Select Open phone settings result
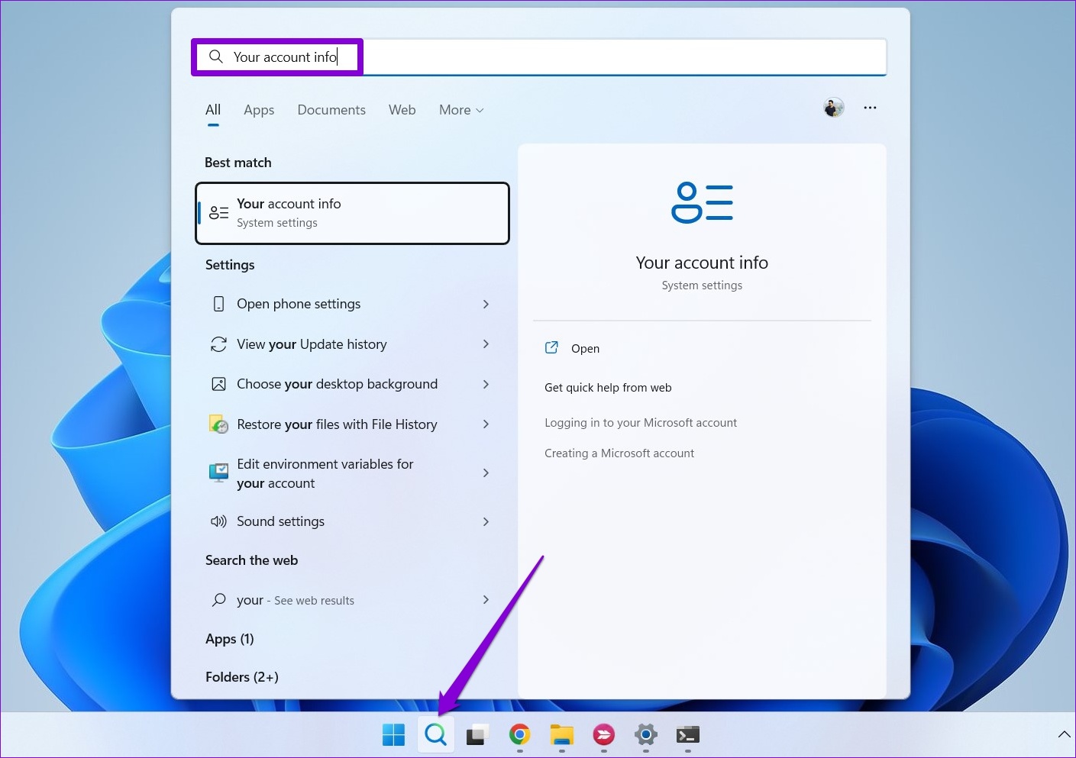 352,304
